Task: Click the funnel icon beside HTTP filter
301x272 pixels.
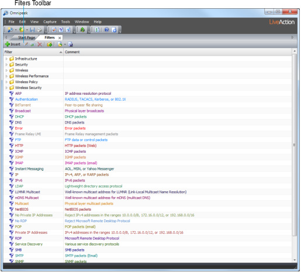Action: coord(12,146)
